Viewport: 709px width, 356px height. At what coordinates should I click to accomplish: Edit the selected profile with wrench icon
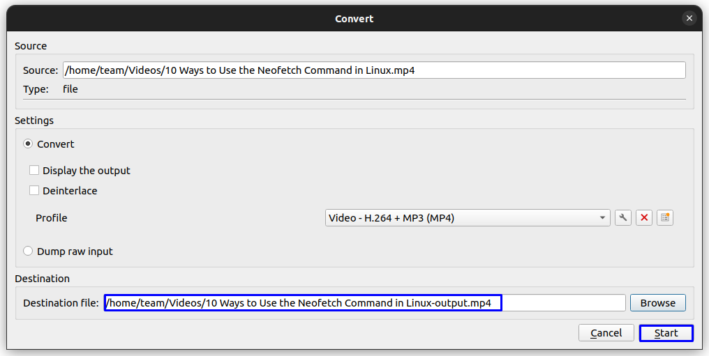[623, 218]
